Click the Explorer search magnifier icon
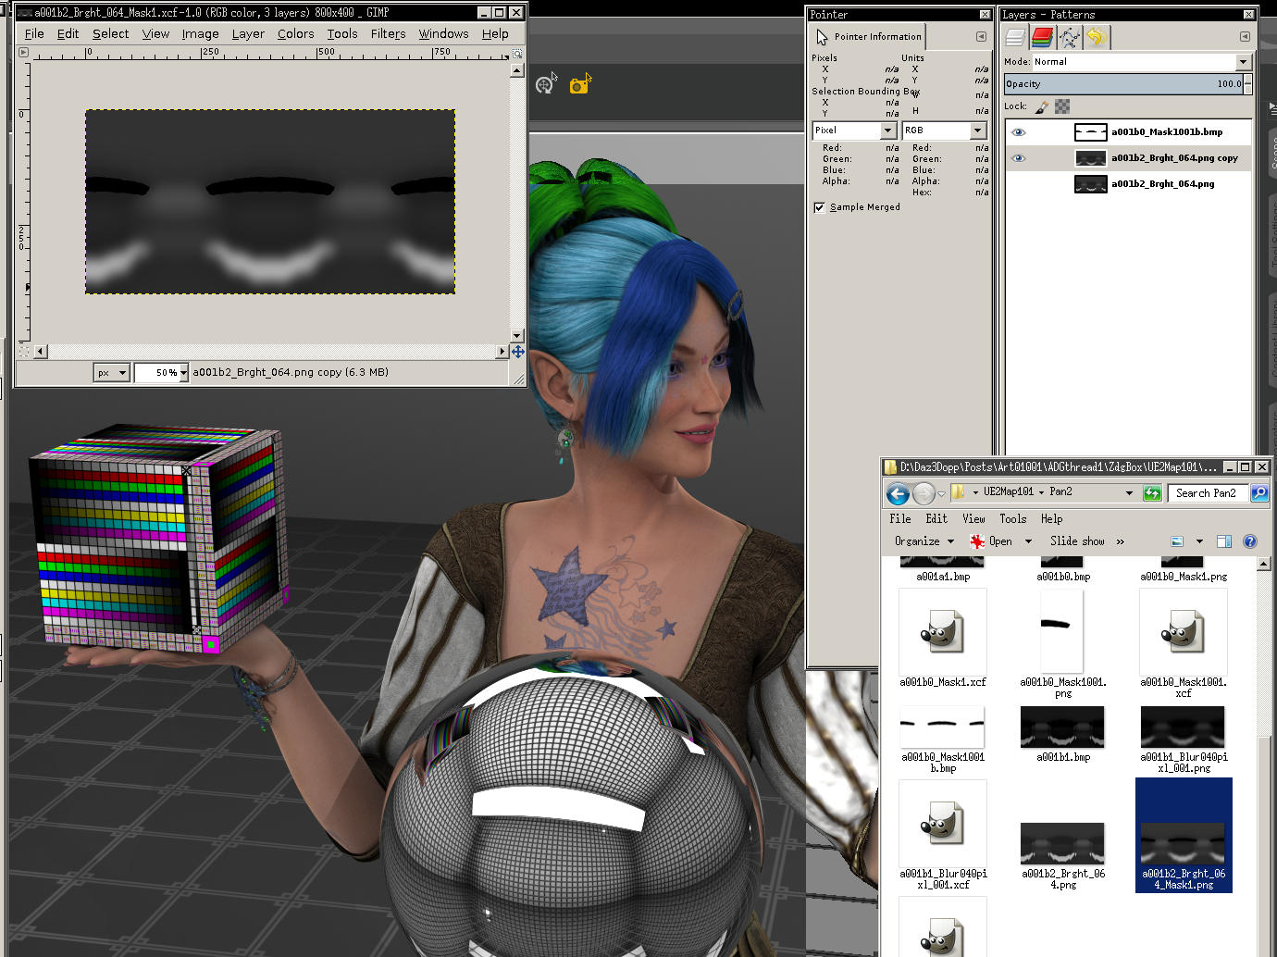 [x=1259, y=493]
